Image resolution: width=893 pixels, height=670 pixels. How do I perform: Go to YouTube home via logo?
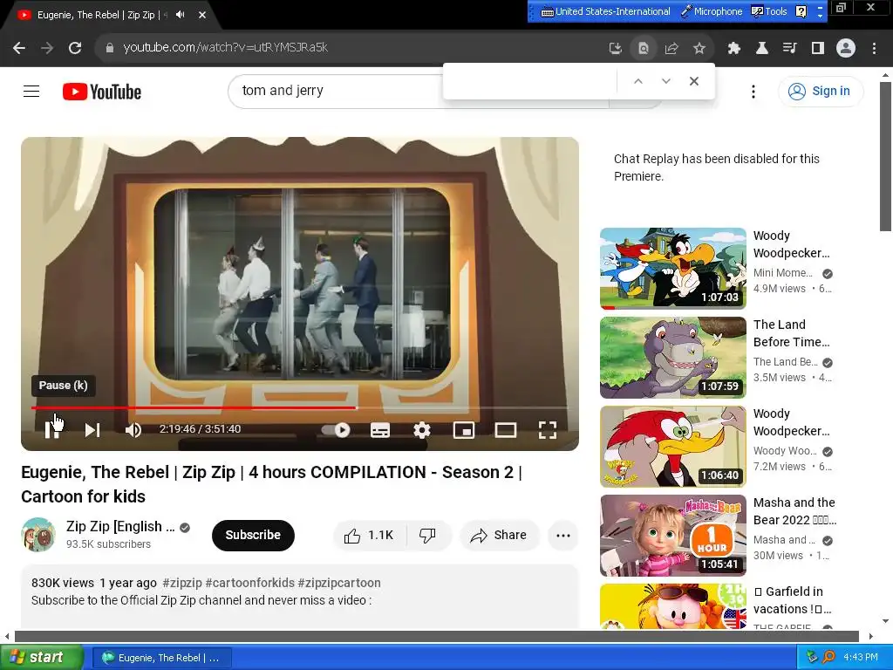102,92
